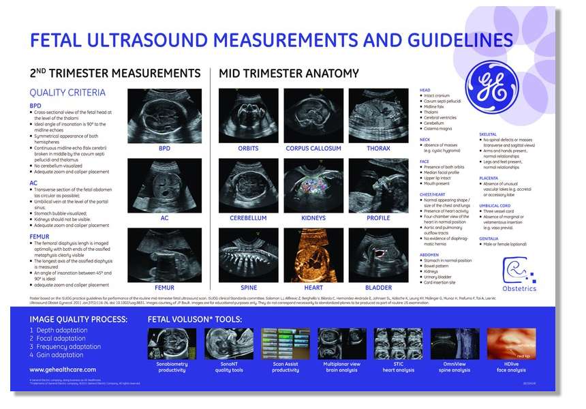View the CEREBELLUM ultrasound image
This screenshot has width=586, height=409.
point(249,185)
